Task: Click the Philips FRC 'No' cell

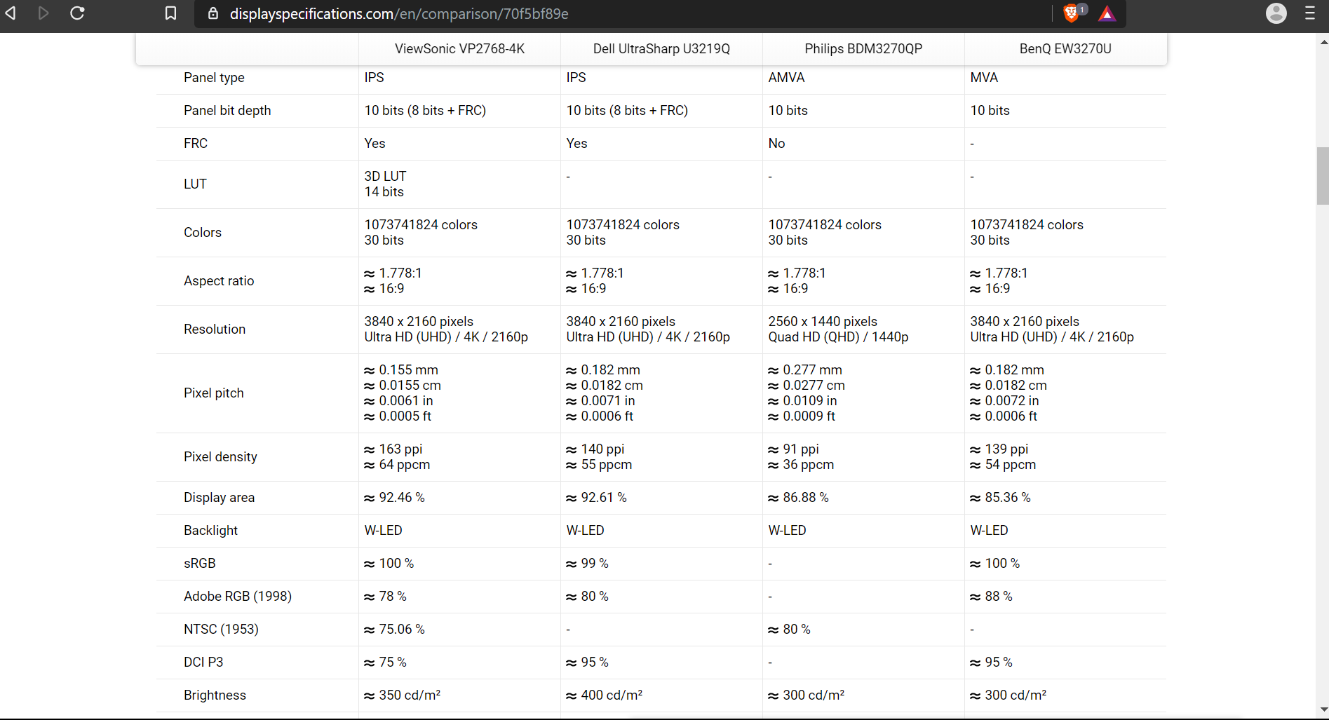Action: click(776, 144)
